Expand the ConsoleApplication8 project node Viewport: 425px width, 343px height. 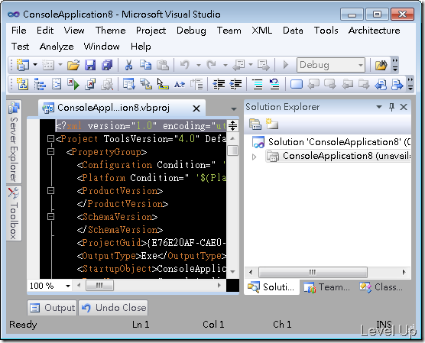coord(254,157)
